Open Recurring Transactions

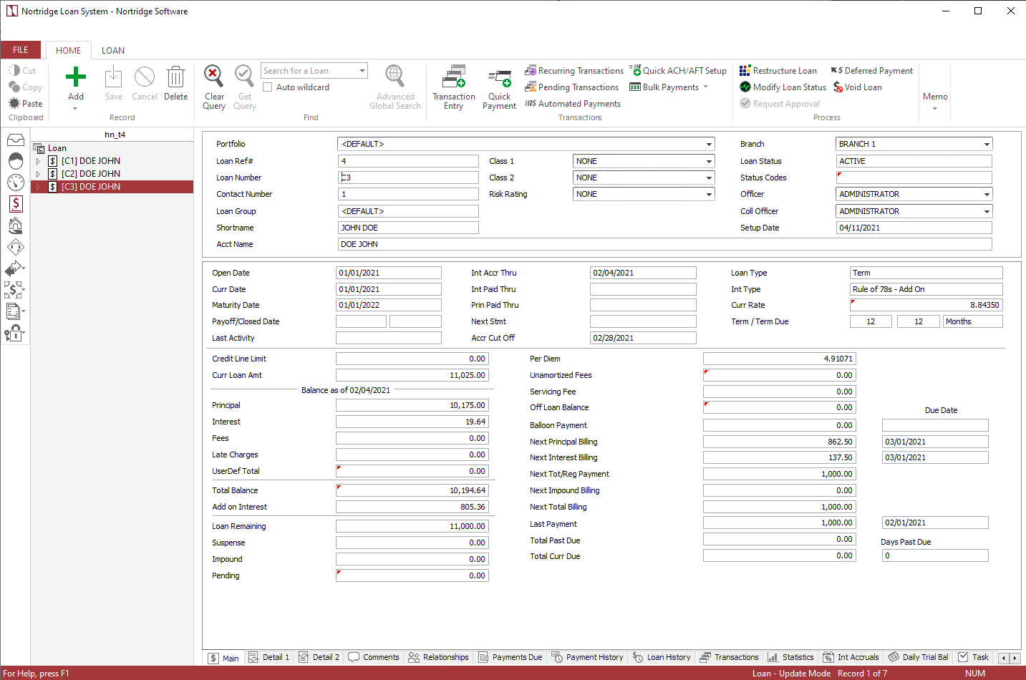click(574, 71)
